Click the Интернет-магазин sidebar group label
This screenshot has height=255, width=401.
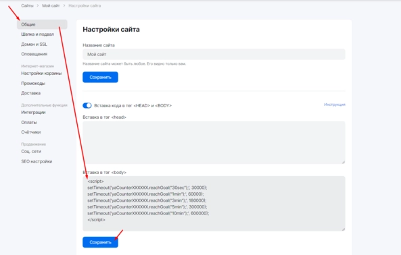pos(37,66)
